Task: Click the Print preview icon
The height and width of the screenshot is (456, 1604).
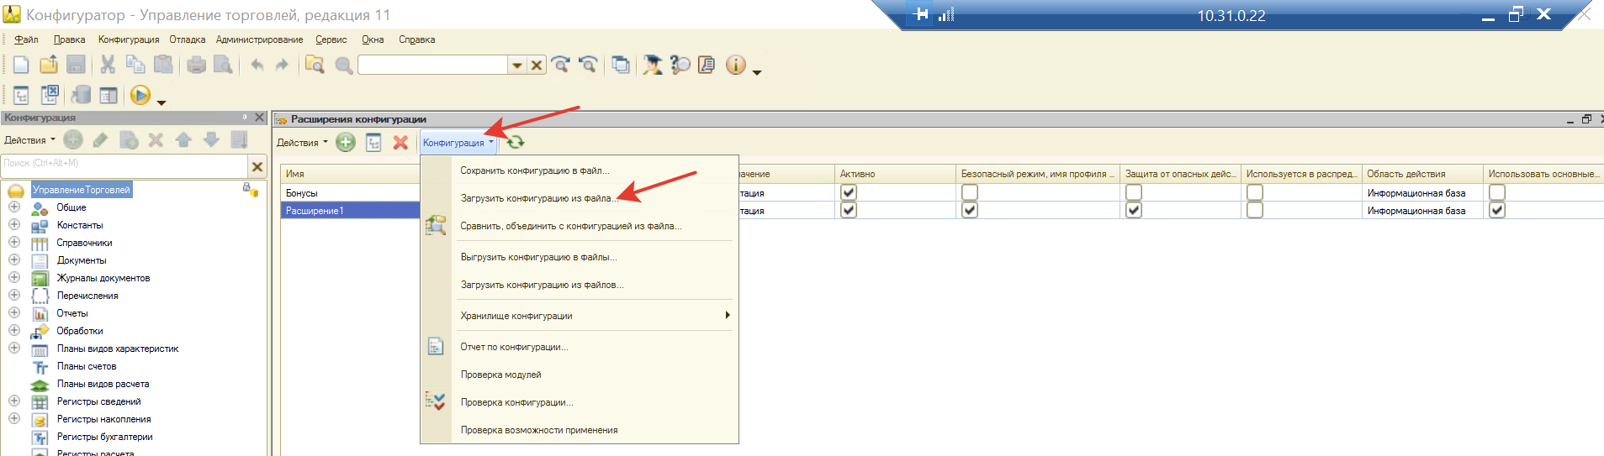Action: (x=223, y=65)
